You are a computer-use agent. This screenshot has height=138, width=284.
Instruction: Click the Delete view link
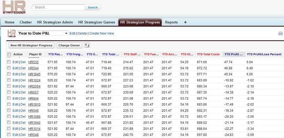(x=82, y=34)
